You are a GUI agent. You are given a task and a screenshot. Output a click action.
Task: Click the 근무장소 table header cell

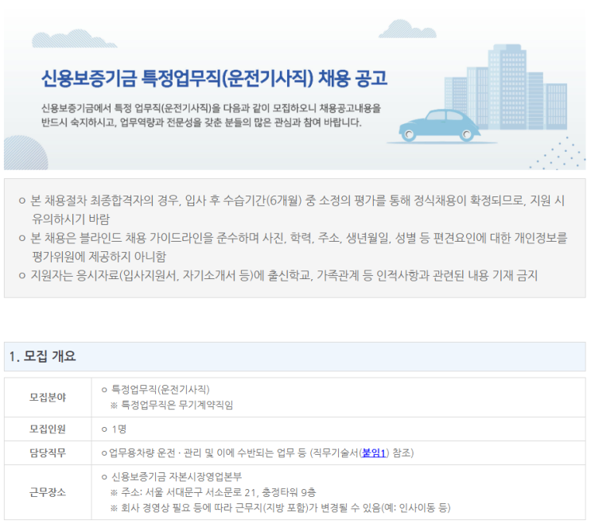click(x=48, y=492)
